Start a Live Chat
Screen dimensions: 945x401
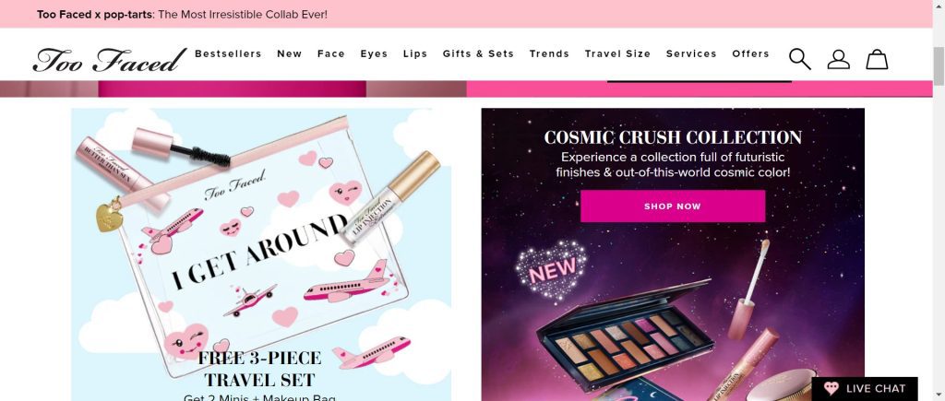(864, 388)
